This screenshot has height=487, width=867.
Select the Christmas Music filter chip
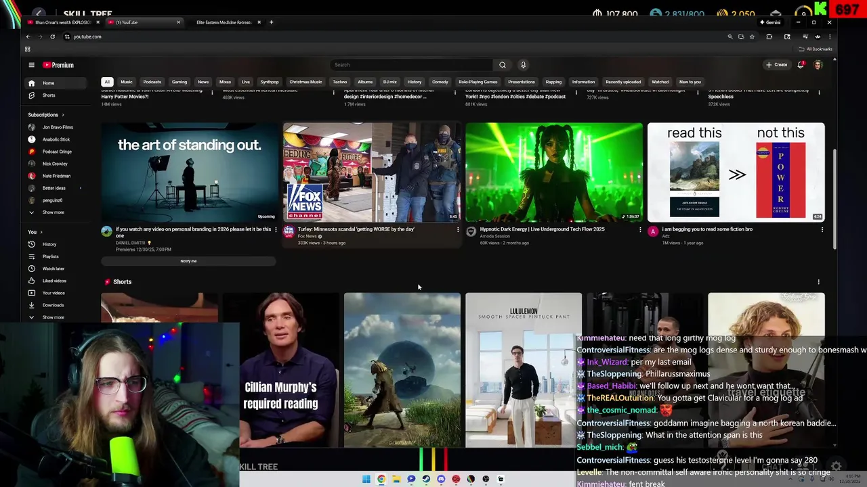tap(305, 82)
